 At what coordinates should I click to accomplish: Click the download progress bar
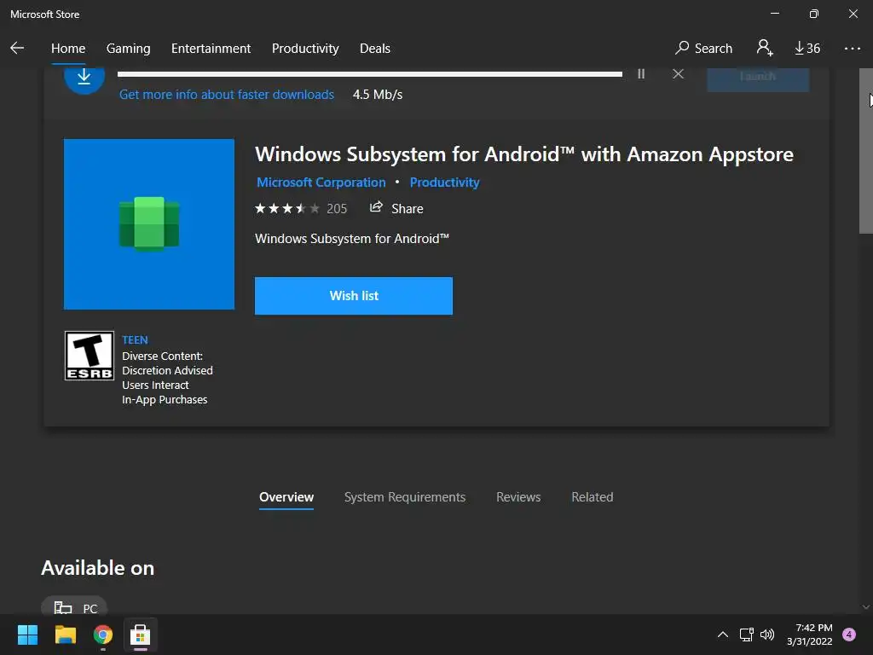coord(370,74)
